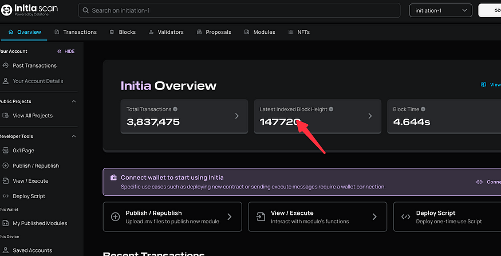The width and height of the screenshot is (501, 256).
Task: Open the Validators tab
Action: point(166,32)
